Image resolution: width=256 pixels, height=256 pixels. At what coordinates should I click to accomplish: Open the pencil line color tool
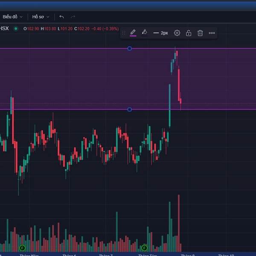coord(133,33)
